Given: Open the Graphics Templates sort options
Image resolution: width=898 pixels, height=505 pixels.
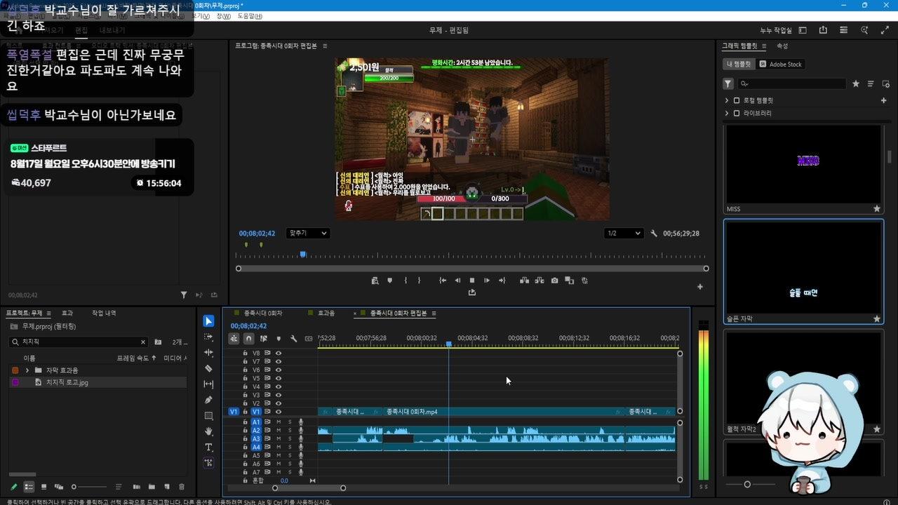Looking at the screenshot, I should coord(871,83).
